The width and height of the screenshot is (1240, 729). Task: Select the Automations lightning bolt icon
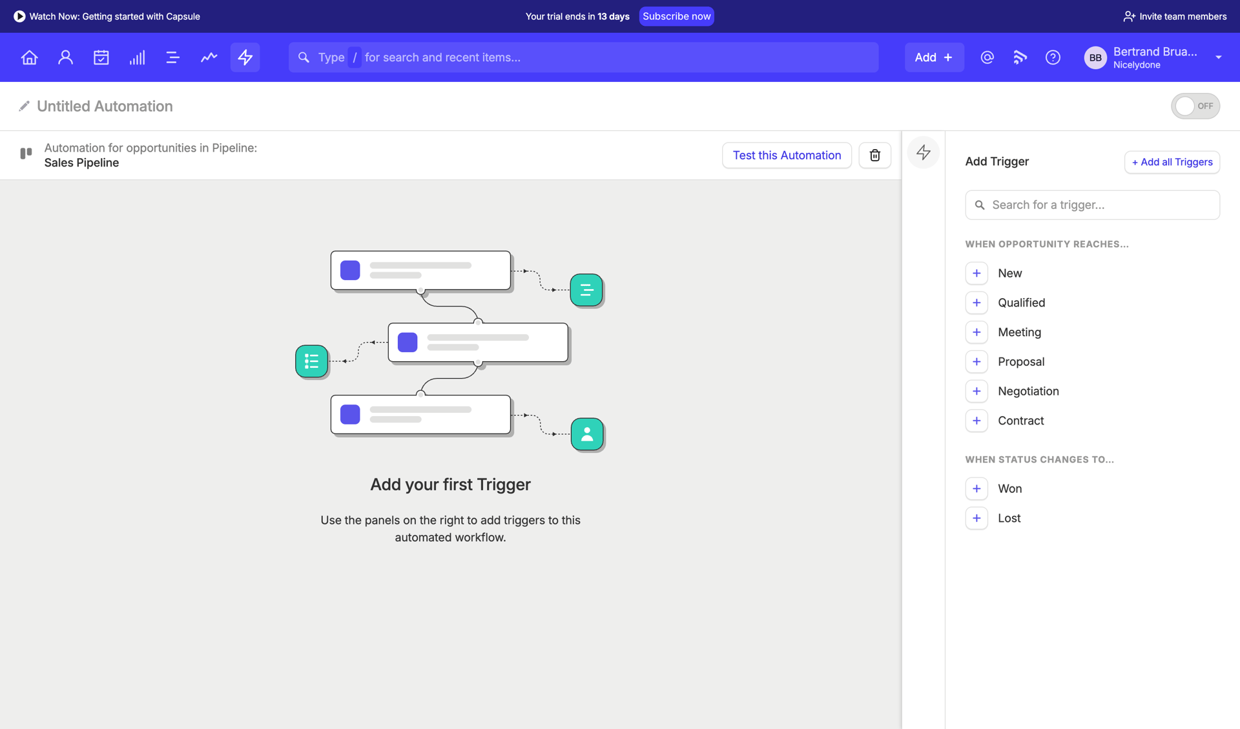click(245, 57)
